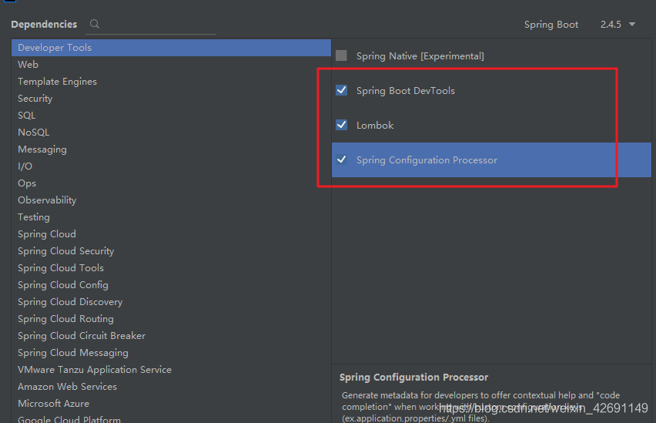Click the search magnifier icon beside Dependencies

pyautogui.click(x=95, y=25)
